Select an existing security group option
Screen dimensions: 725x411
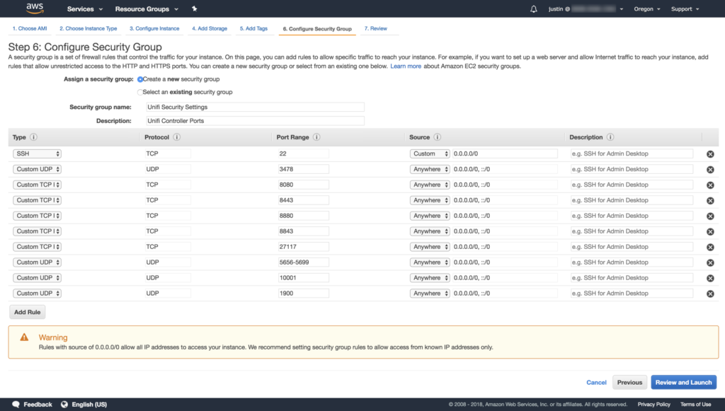click(x=140, y=93)
